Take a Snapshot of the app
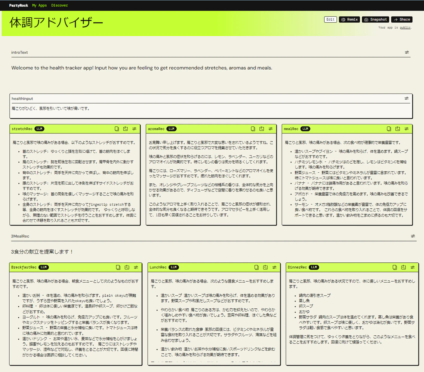Screen dimensions: 424x372 [x=376, y=20]
